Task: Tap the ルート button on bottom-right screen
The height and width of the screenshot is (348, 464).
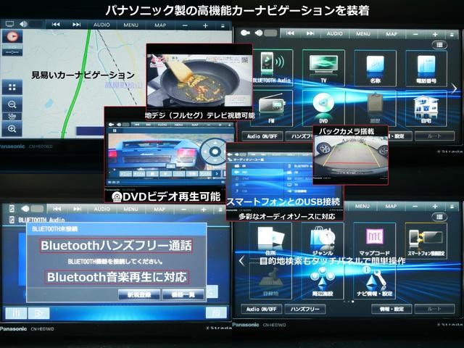Action: click(434, 310)
